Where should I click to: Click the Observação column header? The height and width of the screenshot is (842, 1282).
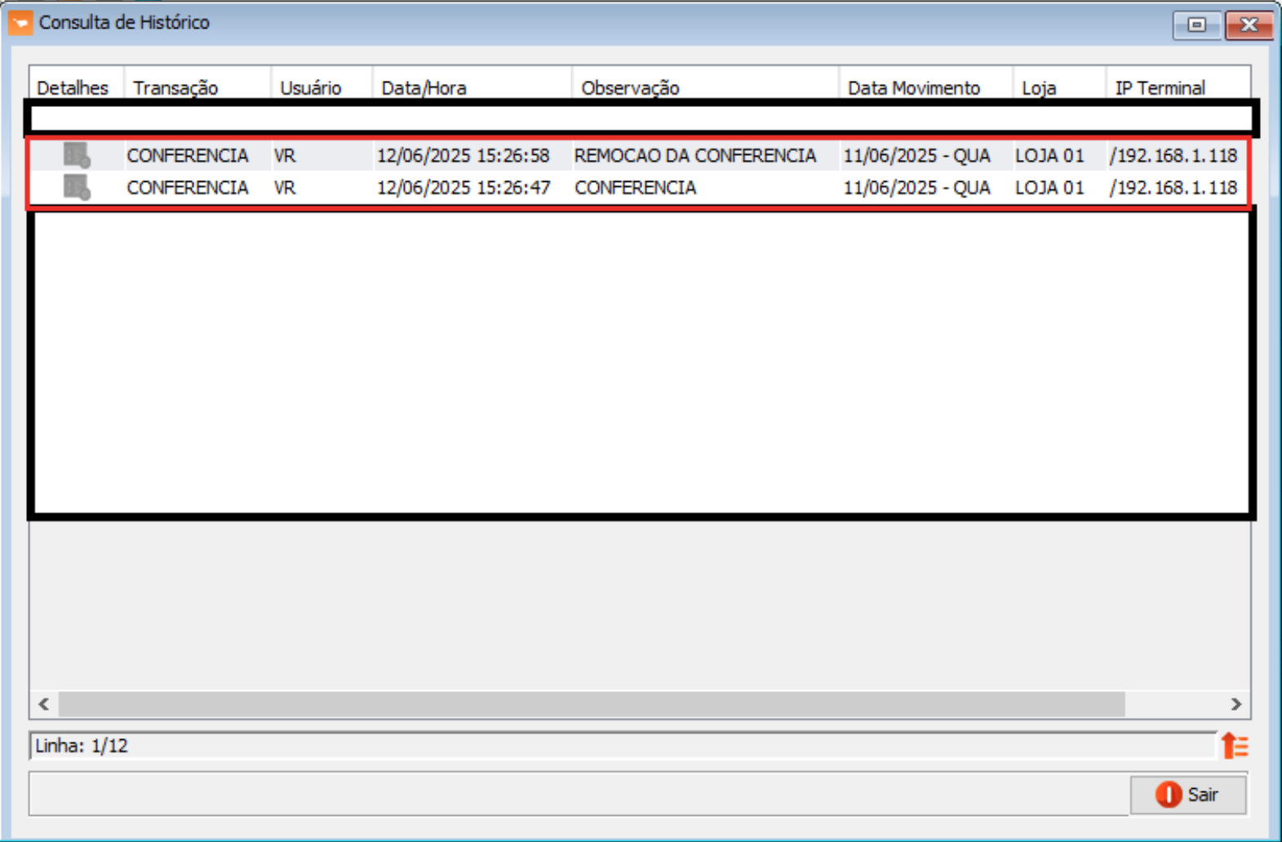click(630, 87)
